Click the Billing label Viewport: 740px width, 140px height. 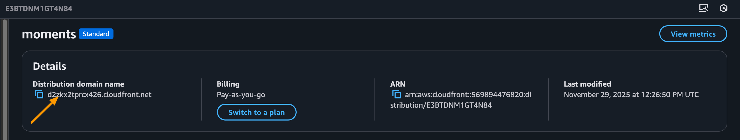228,84
